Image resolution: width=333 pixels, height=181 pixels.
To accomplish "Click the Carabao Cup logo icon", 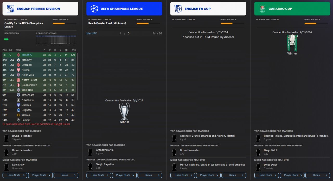I will pyautogui.click(x=262, y=9).
